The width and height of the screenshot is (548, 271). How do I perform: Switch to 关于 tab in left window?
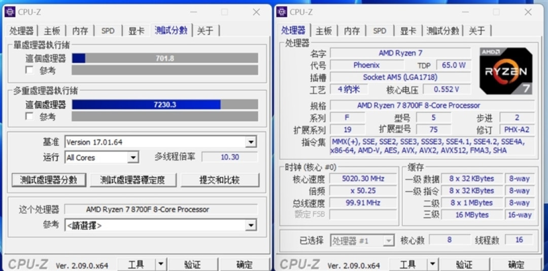pyautogui.click(x=205, y=31)
